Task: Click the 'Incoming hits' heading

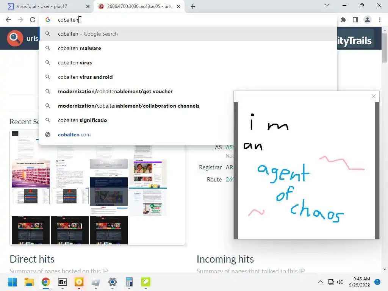Action: pyautogui.click(x=225, y=259)
